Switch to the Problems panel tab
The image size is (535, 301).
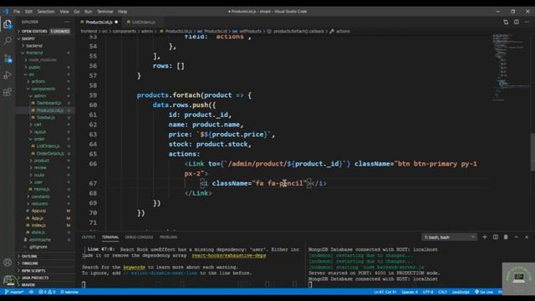click(168, 237)
